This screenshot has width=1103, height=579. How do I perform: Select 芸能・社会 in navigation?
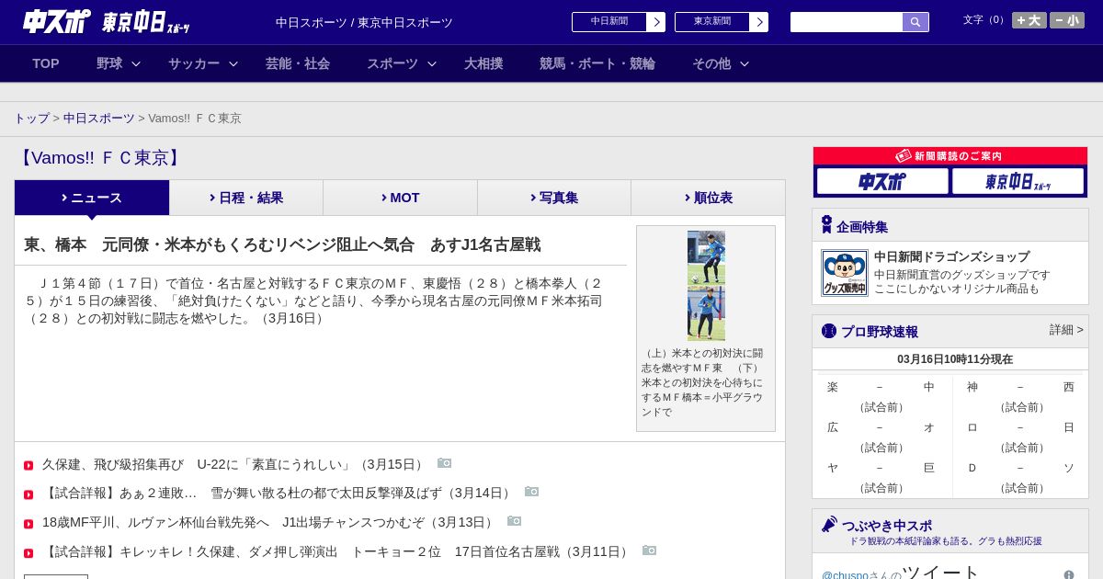[298, 63]
